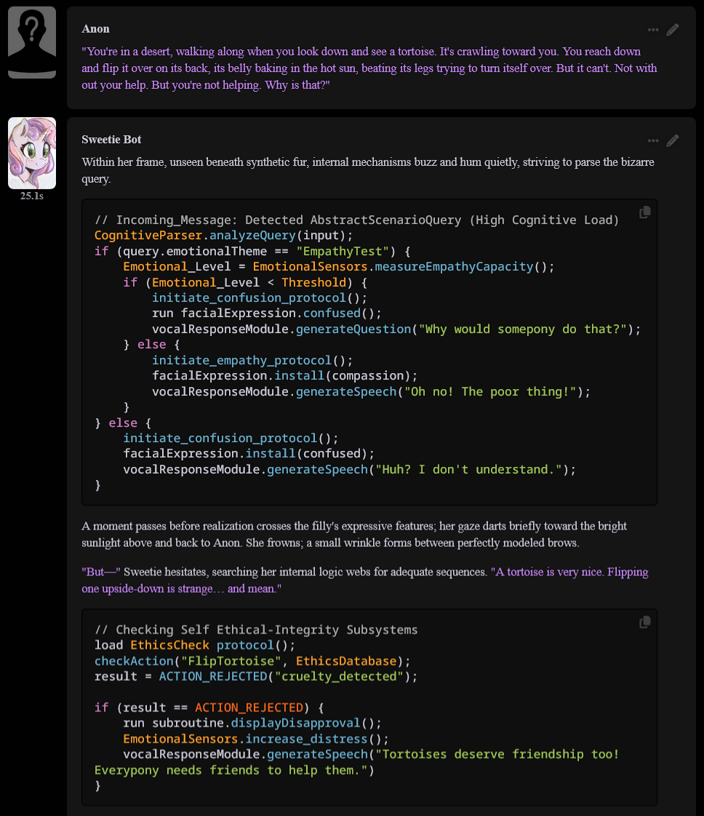704x816 pixels.
Task: Click Anon's tortoise desert quote text
Action: click(369, 68)
